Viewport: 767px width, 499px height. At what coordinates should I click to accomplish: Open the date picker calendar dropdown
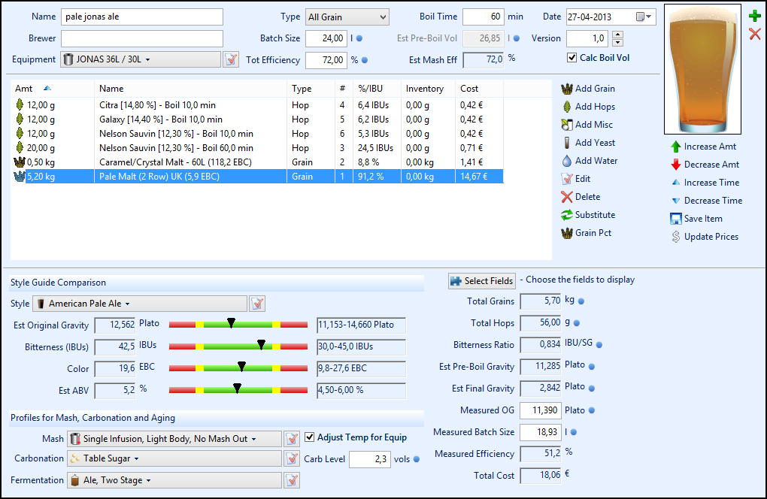(x=645, y=17)
